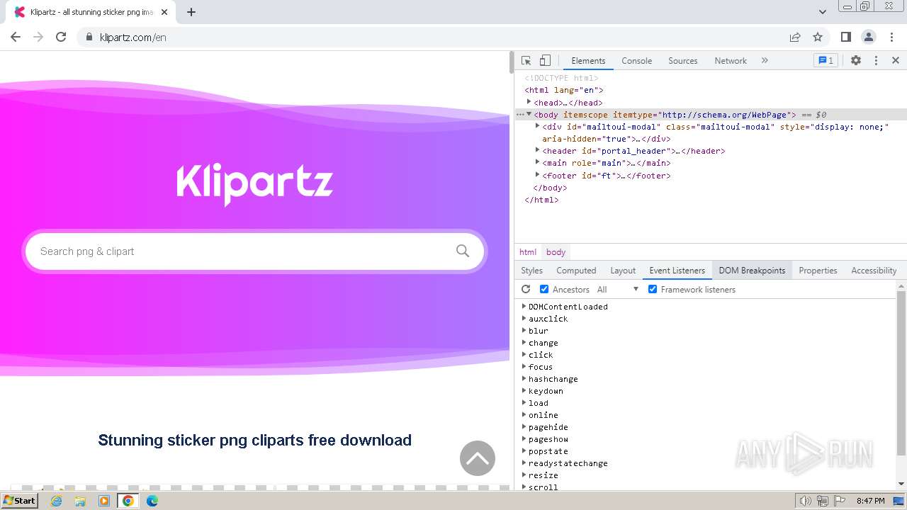Open the Chrome profile avatar
Viewport: 907px width, 510px height.
tap(868, 37)
